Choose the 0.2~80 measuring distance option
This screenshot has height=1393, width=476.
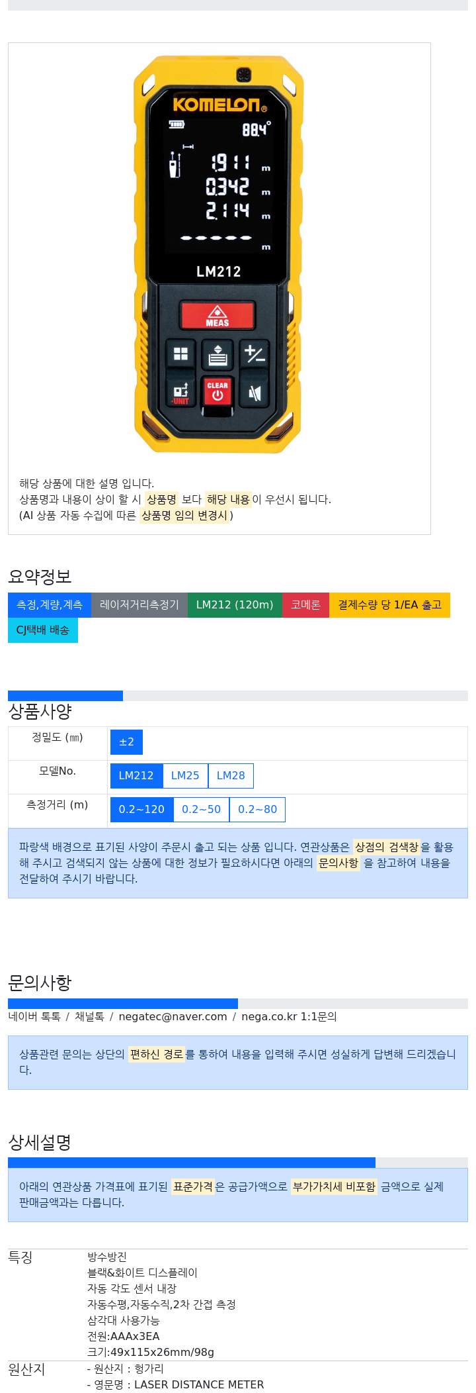(x=258, y=810)
